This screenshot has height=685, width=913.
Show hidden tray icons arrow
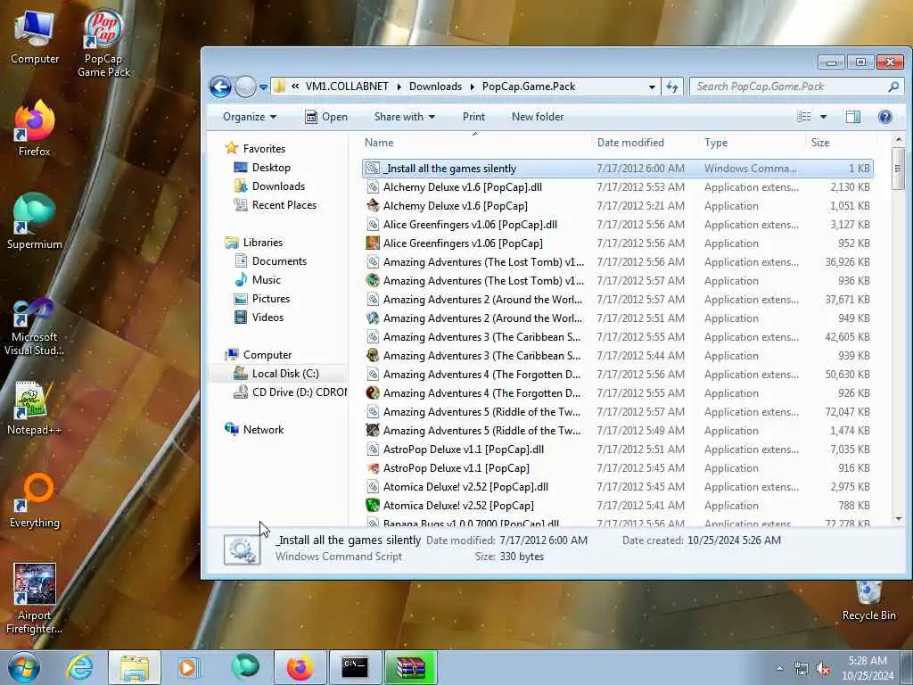click(x=779, y=668)
